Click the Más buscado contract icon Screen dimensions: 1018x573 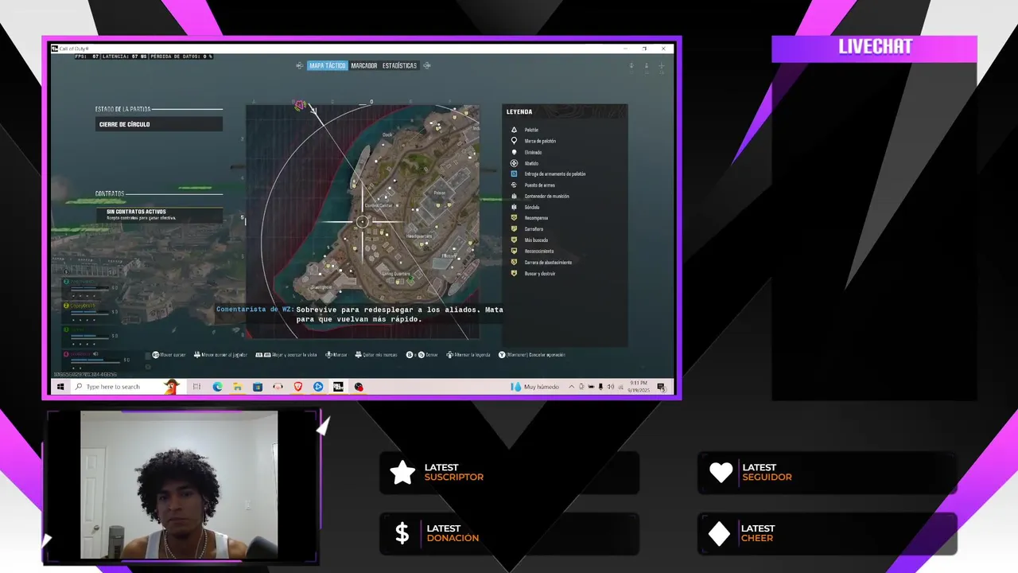click(x=514, y=240)
